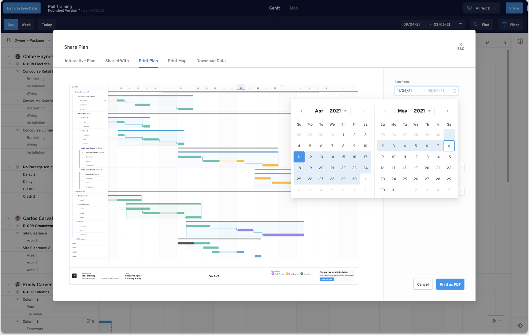This screenshot has height=335, width=529.
Task: Click Back to Live Data button
Action: tap(22, 8)
